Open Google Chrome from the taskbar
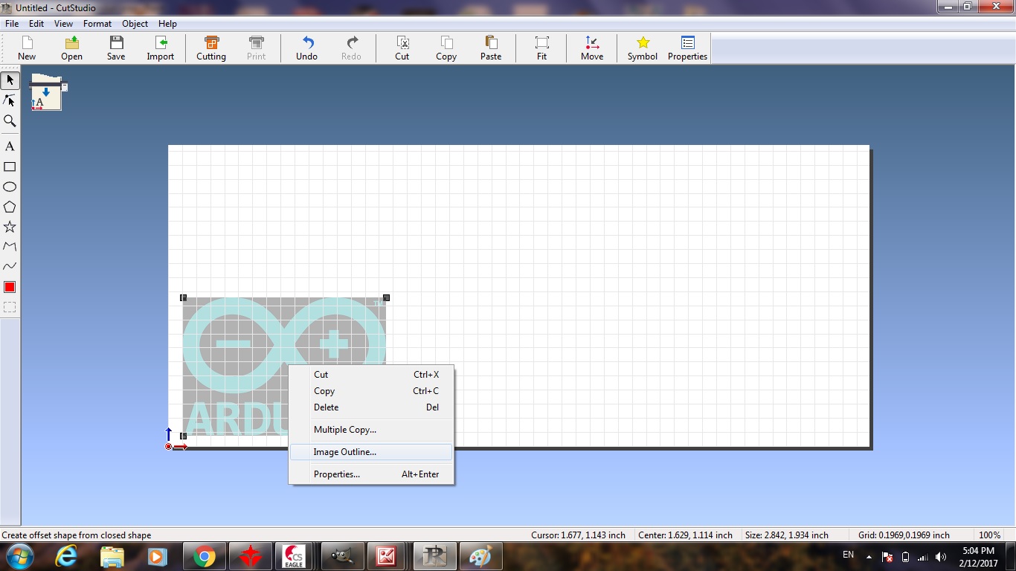 tap(204, 556)
